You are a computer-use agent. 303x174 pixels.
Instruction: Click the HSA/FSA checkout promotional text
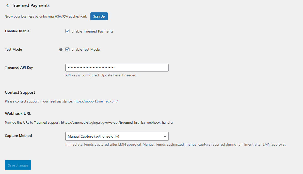(x=46, y=16)
